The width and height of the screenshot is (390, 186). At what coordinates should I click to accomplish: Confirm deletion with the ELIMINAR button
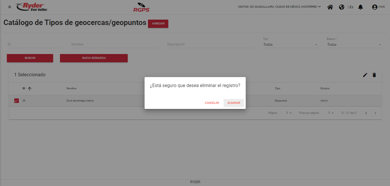click(x=234, y=103)
